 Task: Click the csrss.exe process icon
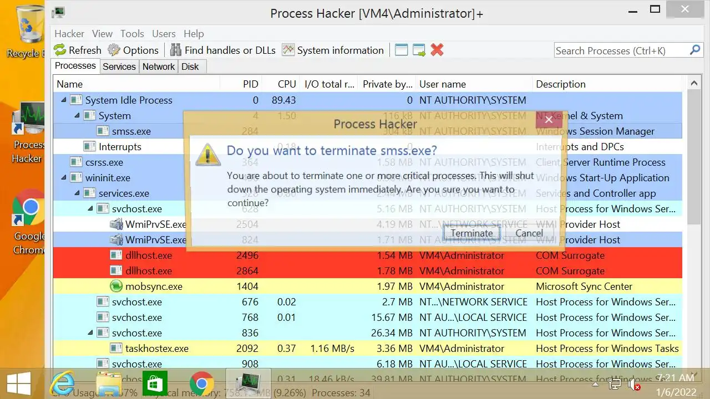coord(76,162)
